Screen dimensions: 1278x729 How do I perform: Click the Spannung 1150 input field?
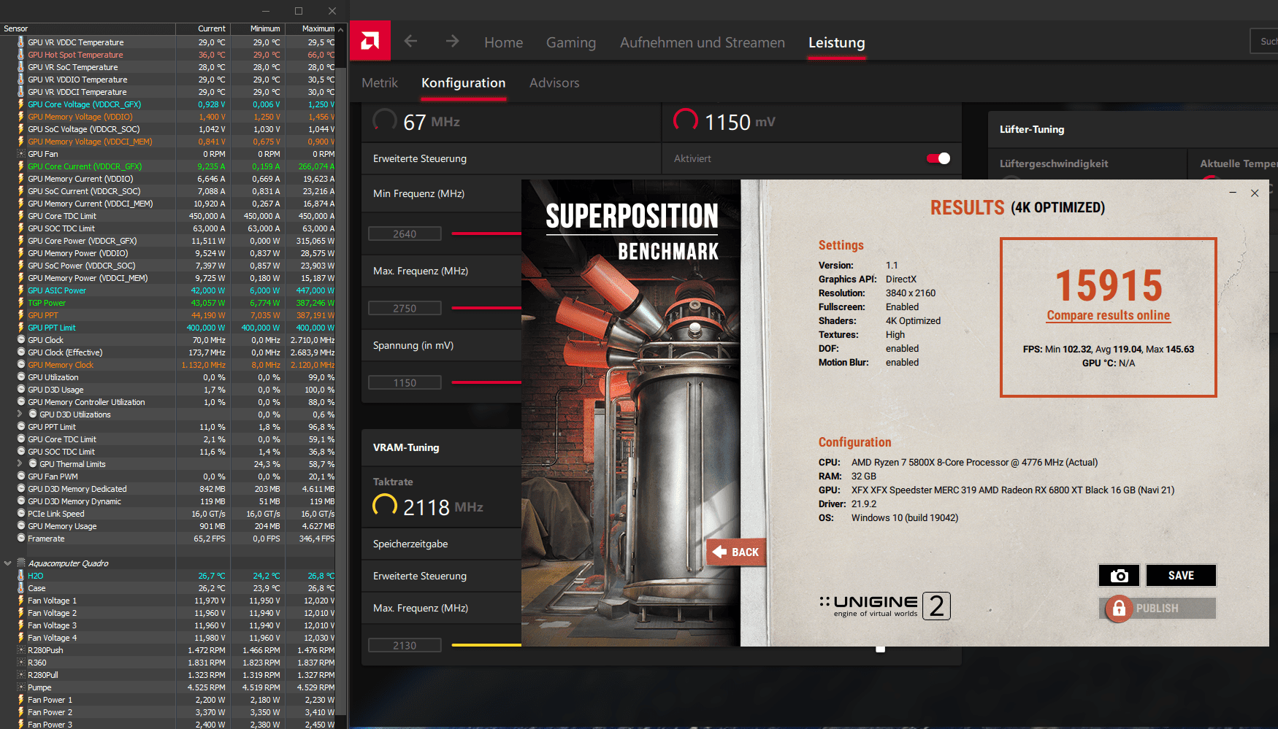tap(405, 382)
